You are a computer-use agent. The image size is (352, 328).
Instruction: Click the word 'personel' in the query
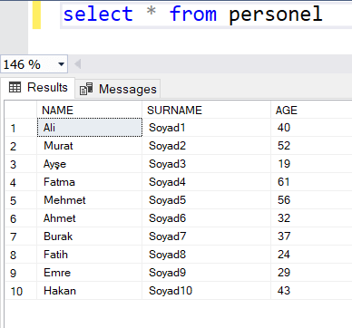276,14
